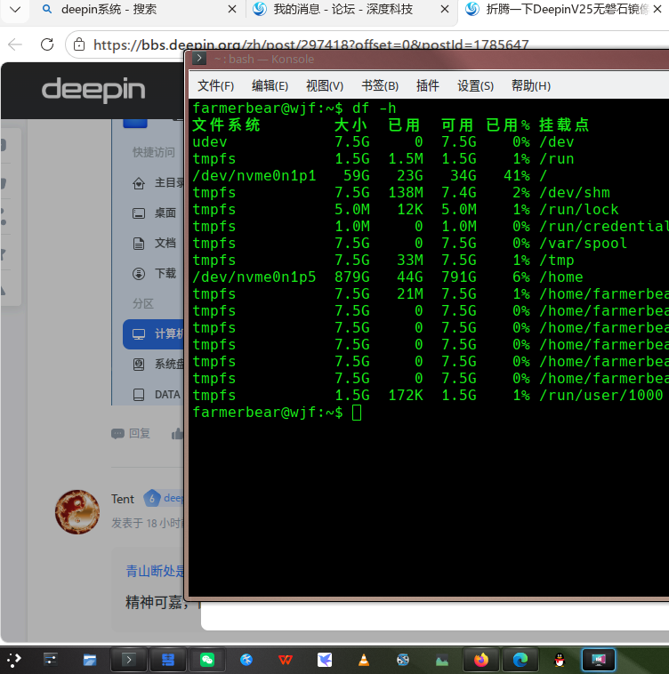Switch to Microsoft Edge in the taskbar
Image resolution: width=669 pixels, height=674 pixels.
coord(520,660)
